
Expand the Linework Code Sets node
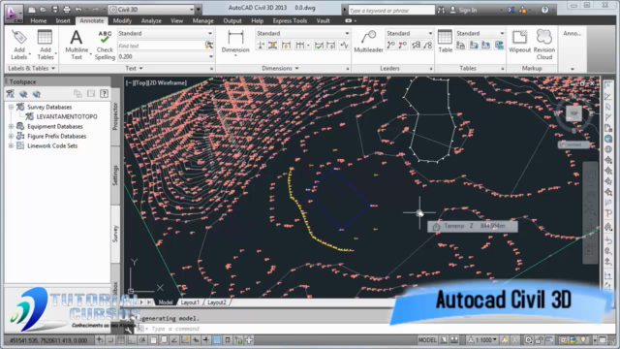pos(11,145)
